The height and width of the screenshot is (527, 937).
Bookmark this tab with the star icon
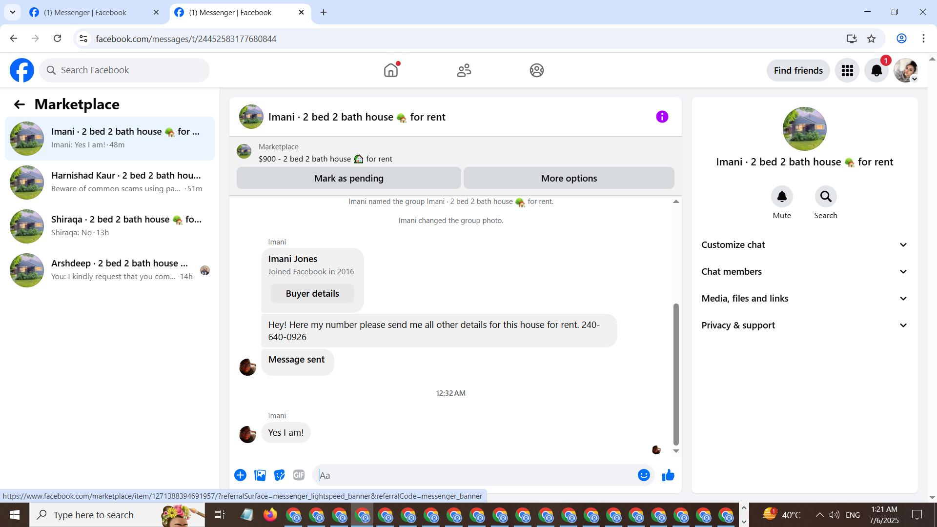[871, 39]
